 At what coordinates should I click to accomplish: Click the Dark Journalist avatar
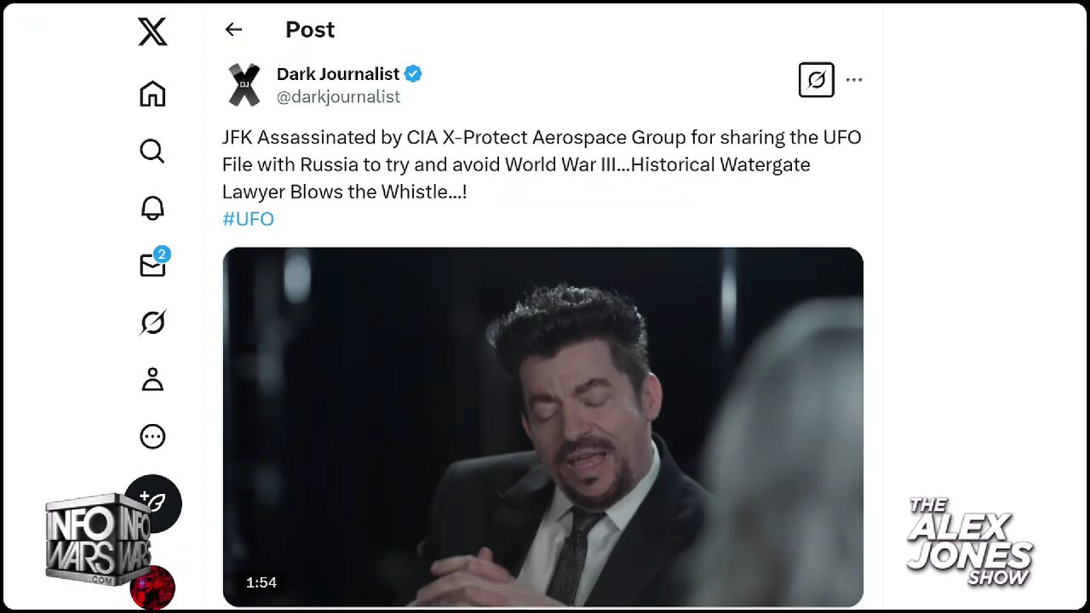coord(244,85)
